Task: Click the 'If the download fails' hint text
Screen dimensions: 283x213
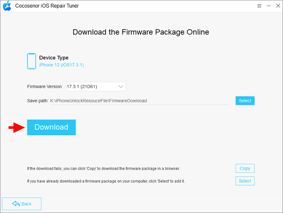Action: (103, 169)
